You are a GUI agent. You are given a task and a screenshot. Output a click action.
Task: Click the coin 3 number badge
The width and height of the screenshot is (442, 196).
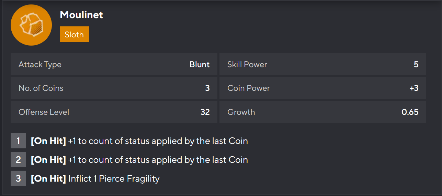(x=18, y=179)
